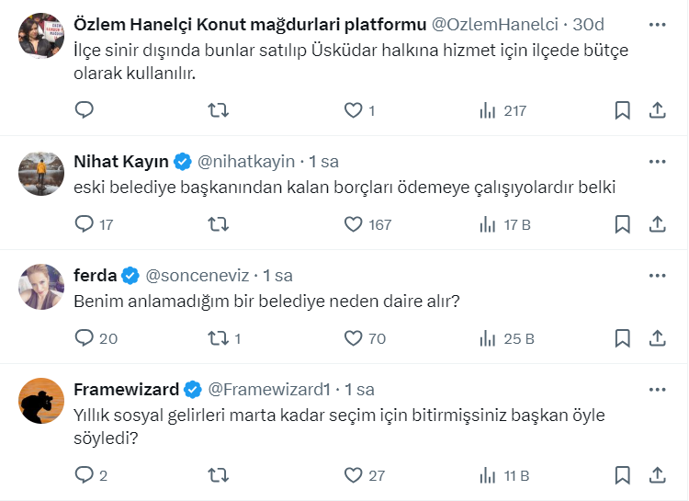Bookmark Özlem Hanelçi's tweet
The image size is (689, 501).
click(x=622, y=110)
